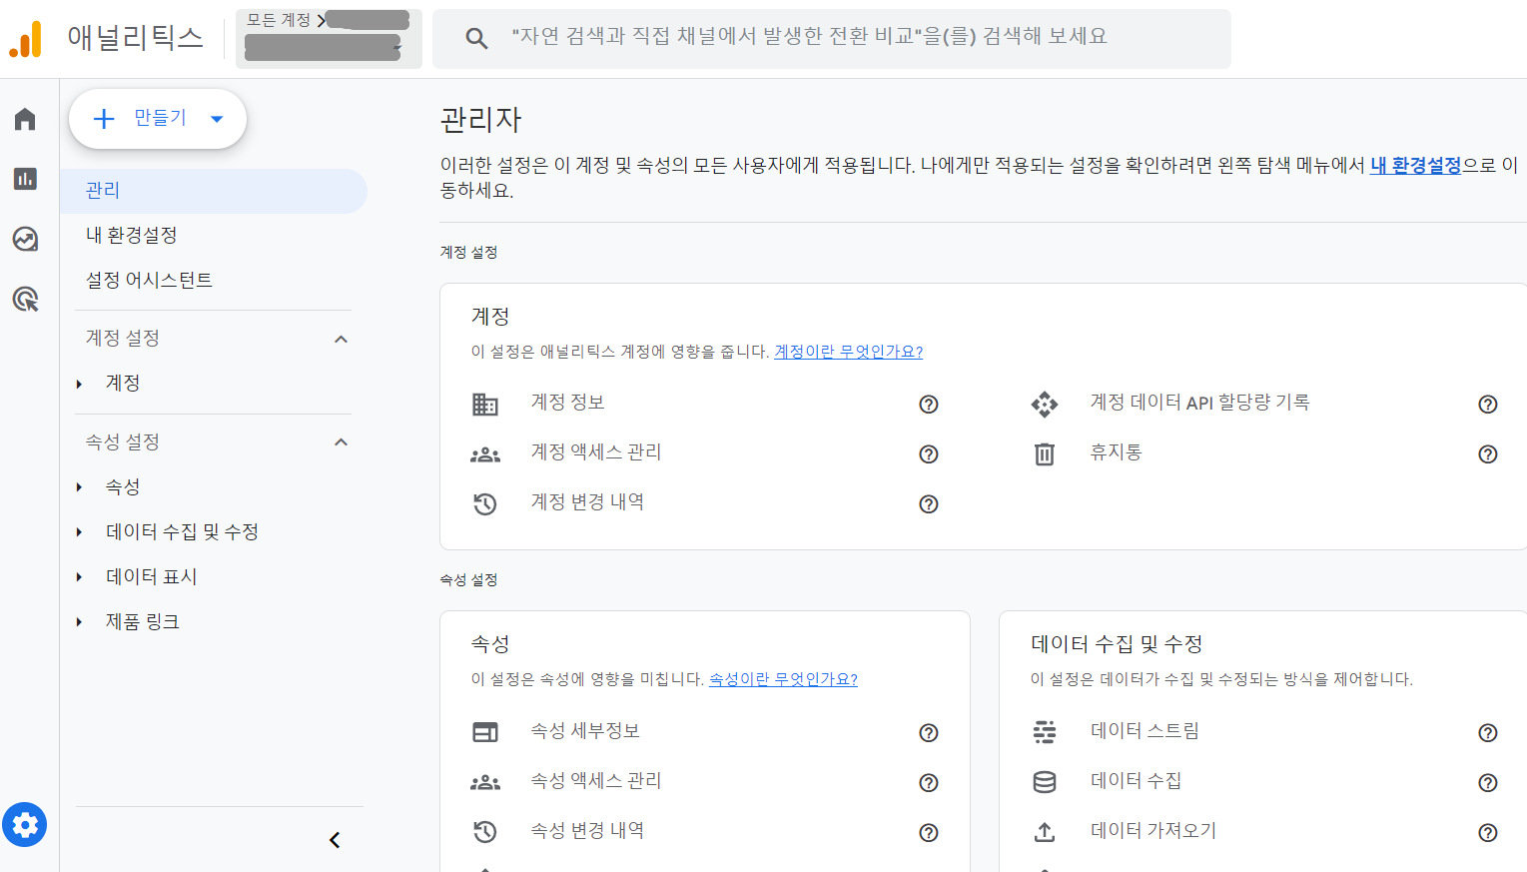
Task: Click the 데이터 스트림 streams icon
Action: 1044,731
